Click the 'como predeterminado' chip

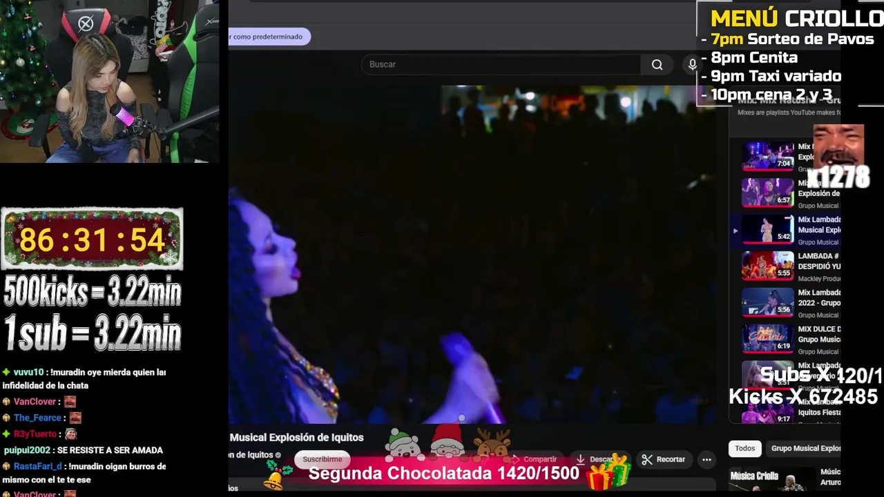pos(268,37)
